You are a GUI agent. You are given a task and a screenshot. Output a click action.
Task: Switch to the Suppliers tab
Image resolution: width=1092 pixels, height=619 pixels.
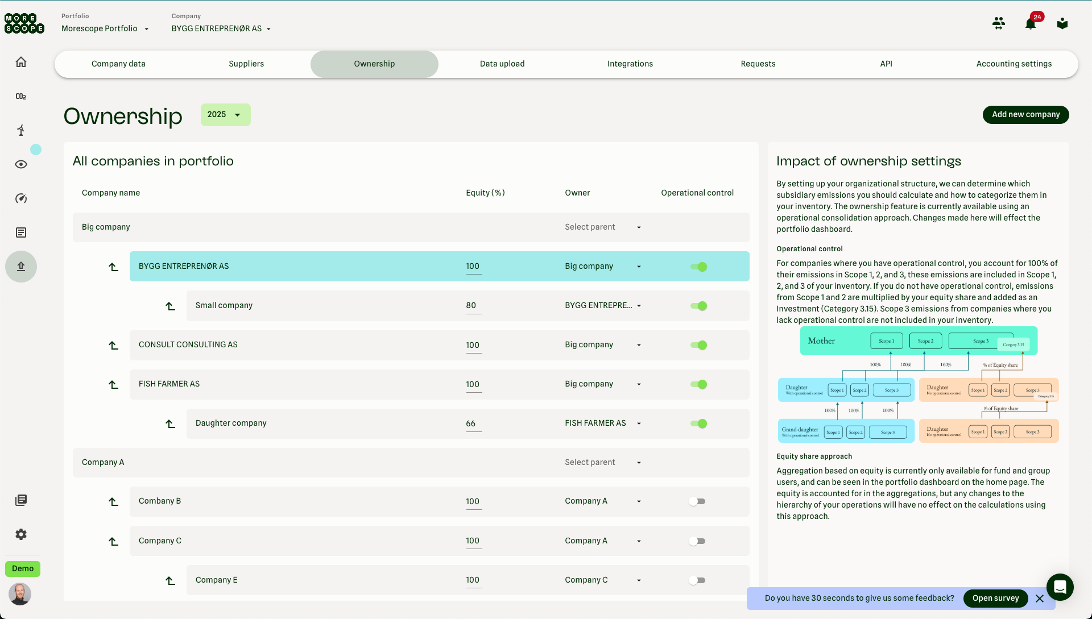[246, 64]
